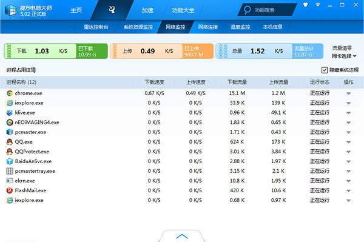Switch to 雷达控制台 subtab

coord(96,27)
